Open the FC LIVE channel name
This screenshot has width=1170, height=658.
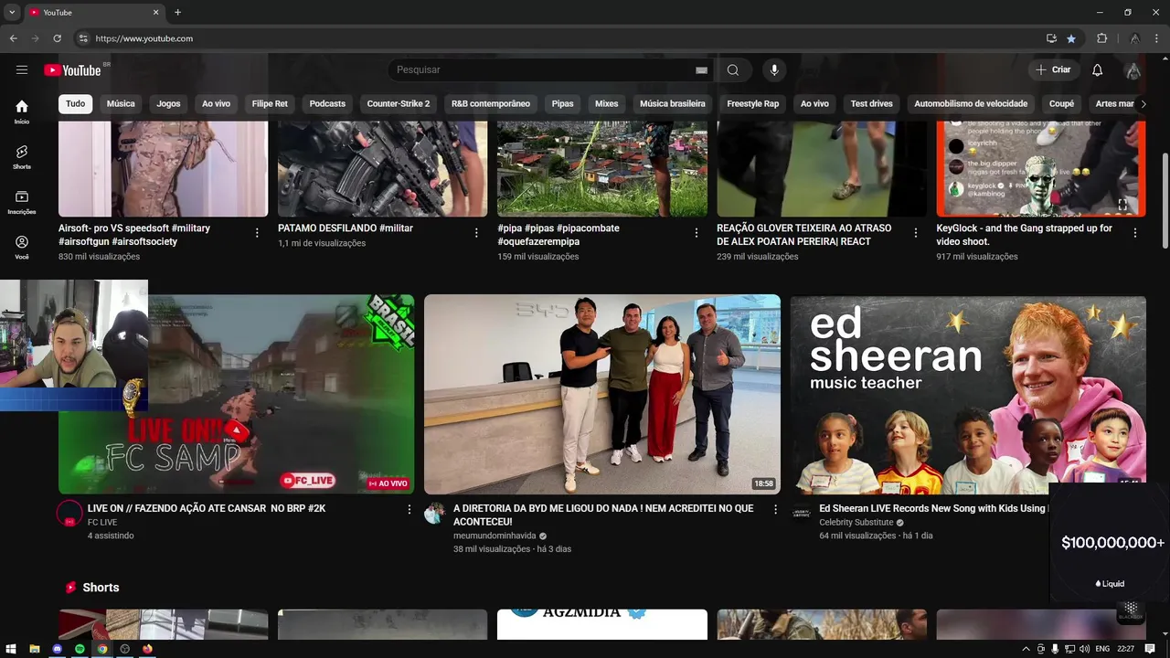[102, 523]
